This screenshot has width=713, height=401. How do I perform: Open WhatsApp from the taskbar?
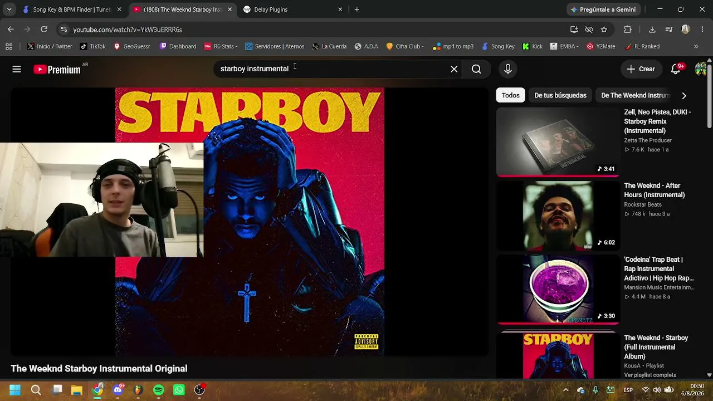(x=179, y=390)
